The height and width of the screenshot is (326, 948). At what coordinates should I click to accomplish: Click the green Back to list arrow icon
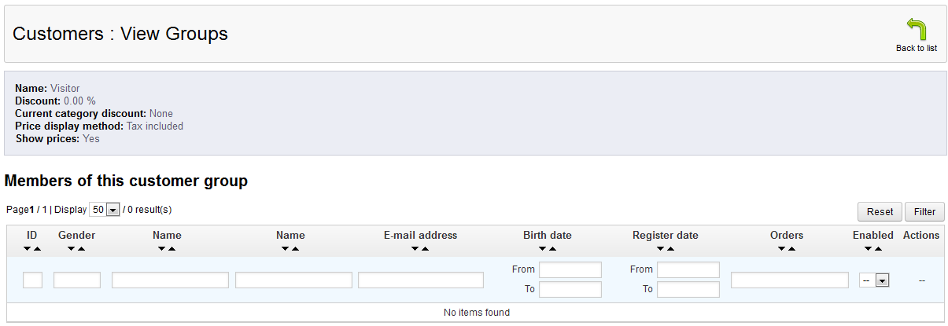pos(916,30)
